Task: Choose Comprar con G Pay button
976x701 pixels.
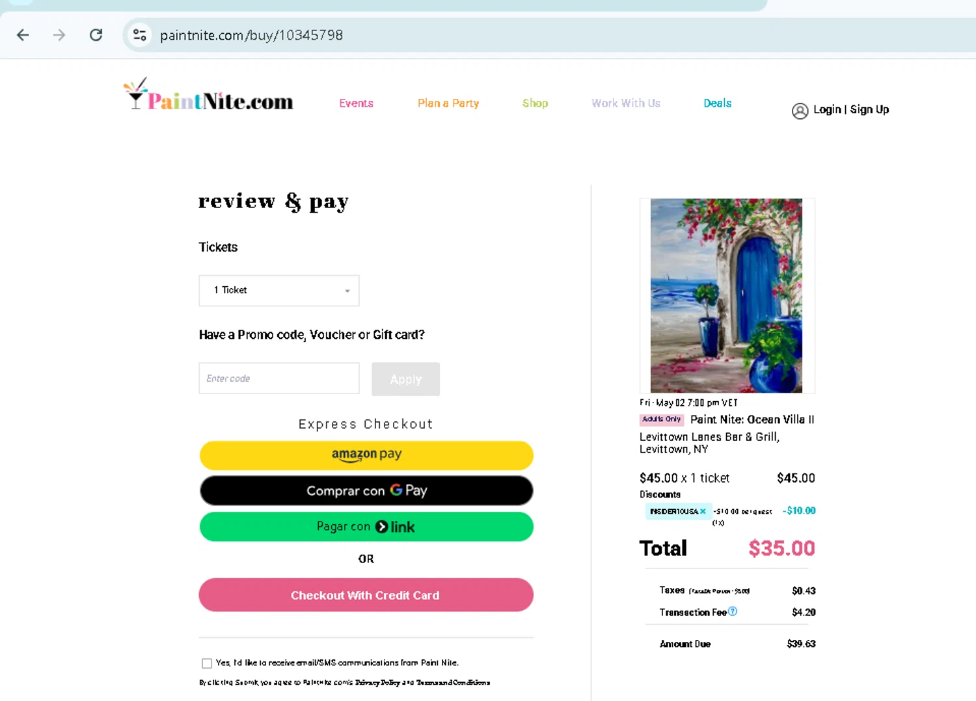Action: click(x=366, y=491)
